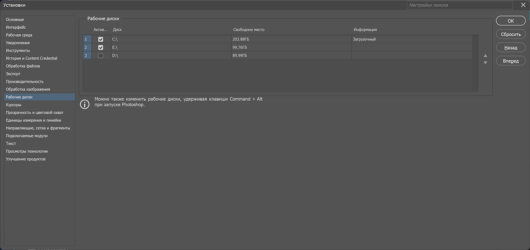
Task: Go to Уведомления preferences
Action: point(18,43)
